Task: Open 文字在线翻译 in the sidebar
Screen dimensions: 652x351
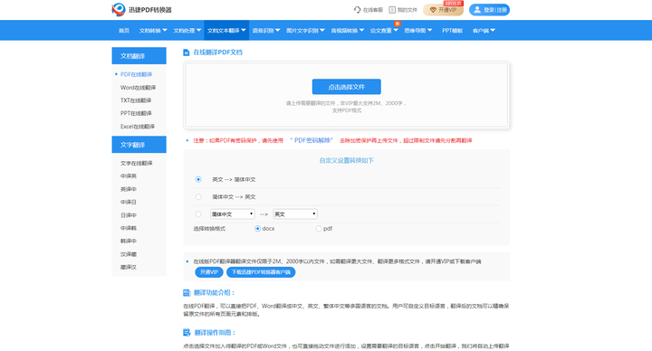Action: 137,163
